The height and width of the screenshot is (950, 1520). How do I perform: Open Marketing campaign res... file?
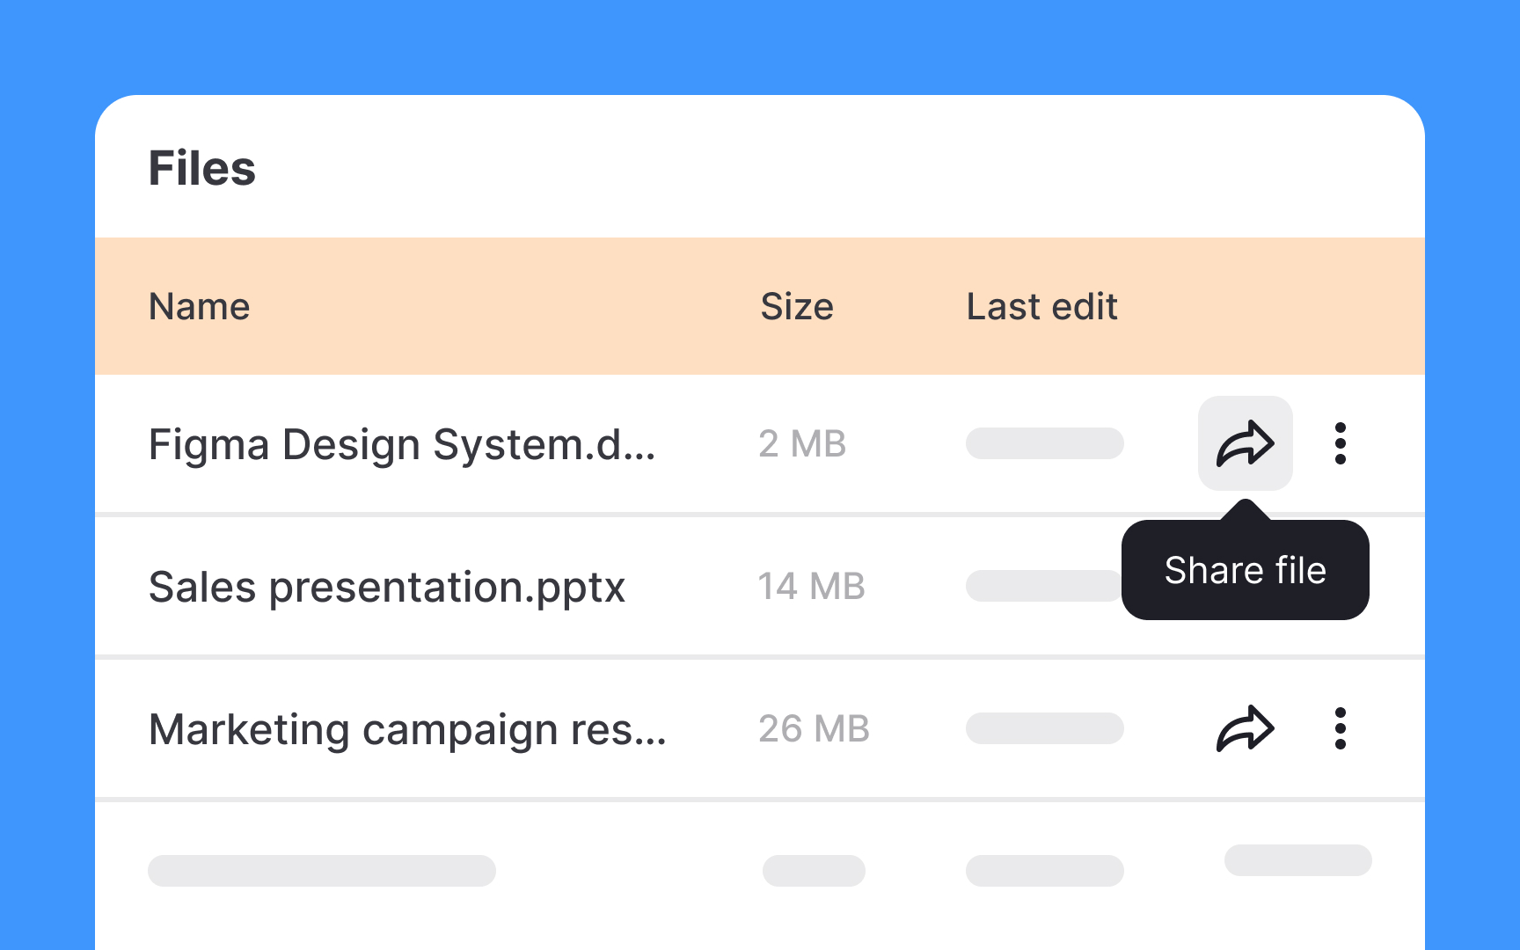pos(407,729)
